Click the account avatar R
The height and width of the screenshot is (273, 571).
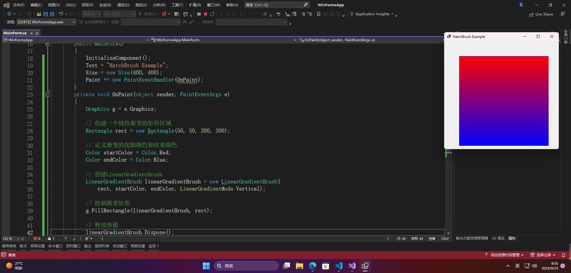click(521, 5)
